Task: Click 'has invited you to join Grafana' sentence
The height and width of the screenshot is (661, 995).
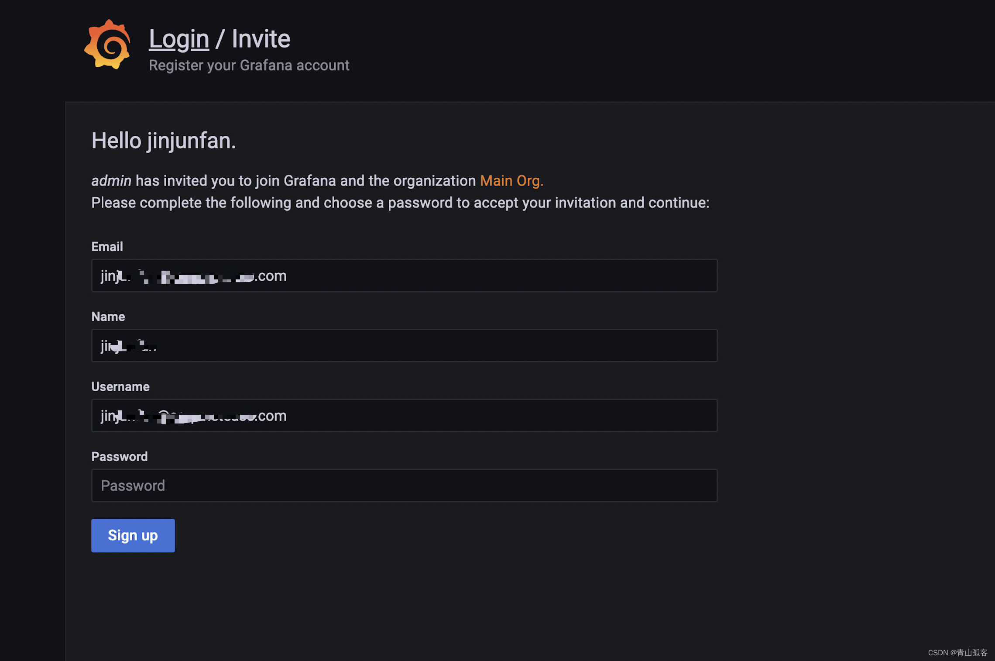Action: 305,181
